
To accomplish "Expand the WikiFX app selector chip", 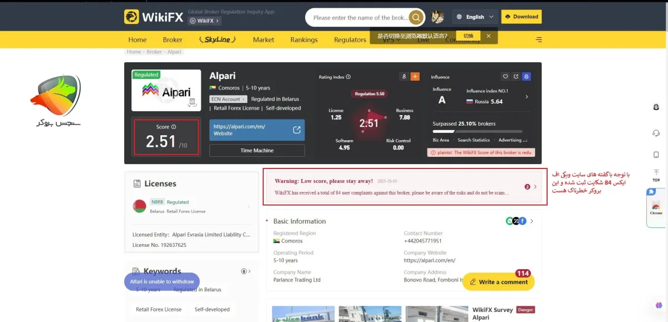I will tap(204, 21).
